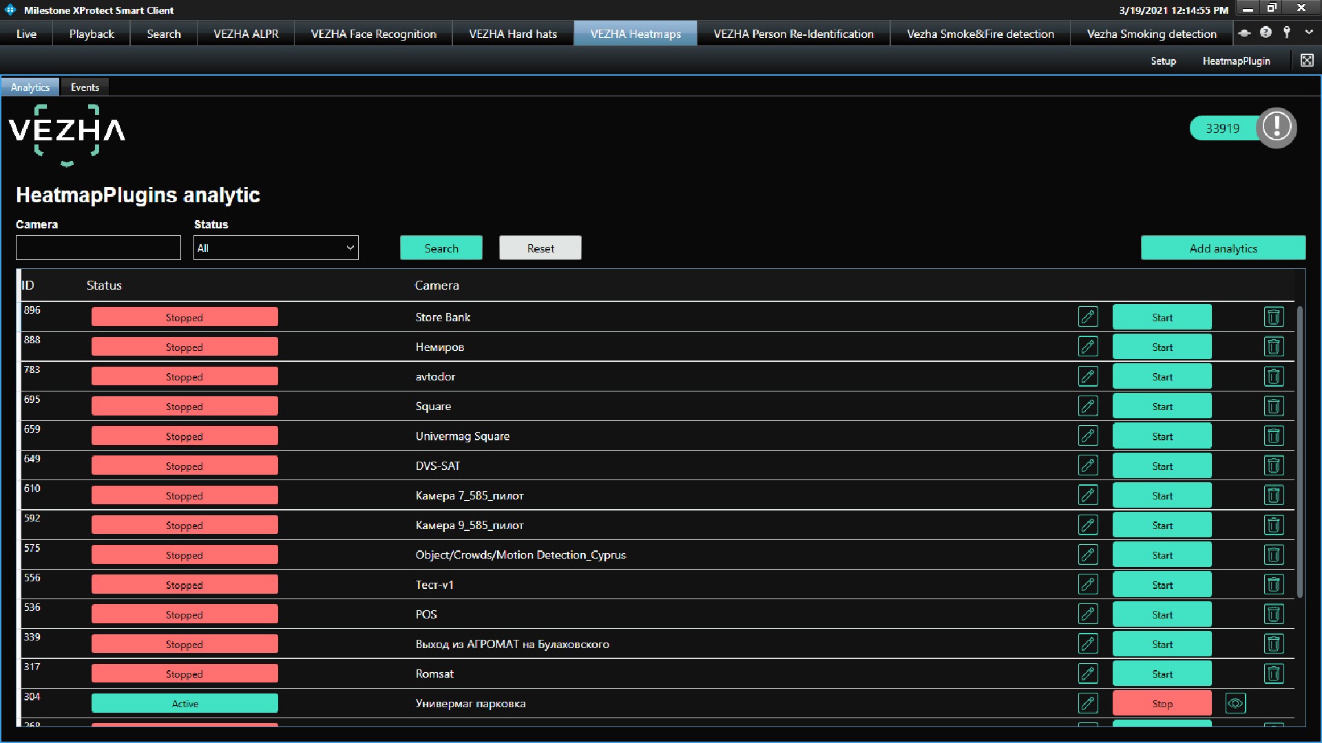Start the Тест-v1 analytic
Viewport: 1322px width, 743px height.
(1162, 585)
